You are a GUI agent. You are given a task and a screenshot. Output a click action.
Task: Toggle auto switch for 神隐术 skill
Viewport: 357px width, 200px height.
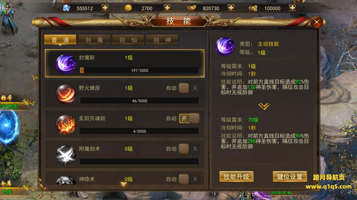click(x=189, y=179)
